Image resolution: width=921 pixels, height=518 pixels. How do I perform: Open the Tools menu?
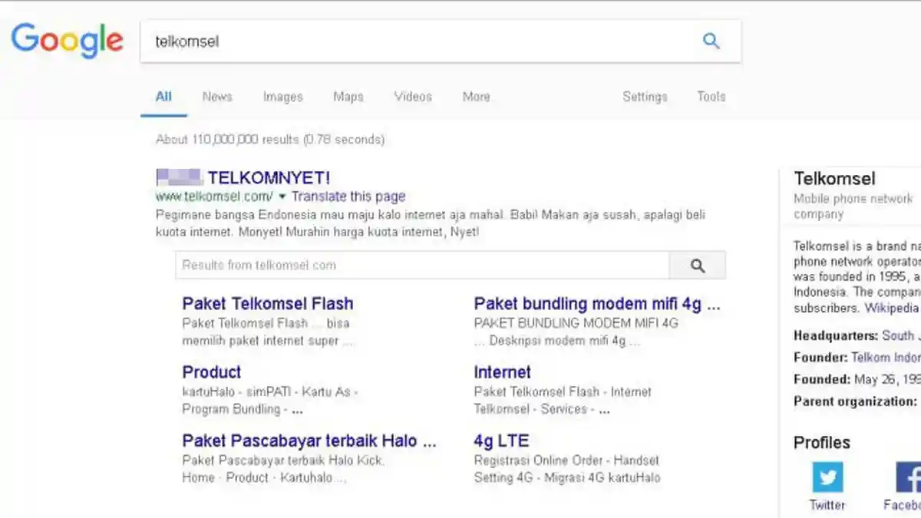point(711,97)
